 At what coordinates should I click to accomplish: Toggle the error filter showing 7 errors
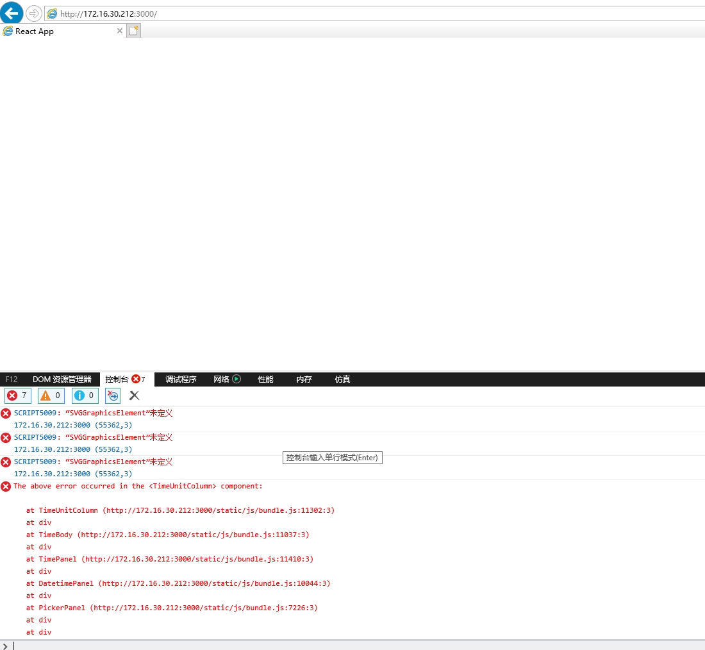point(17,396)
